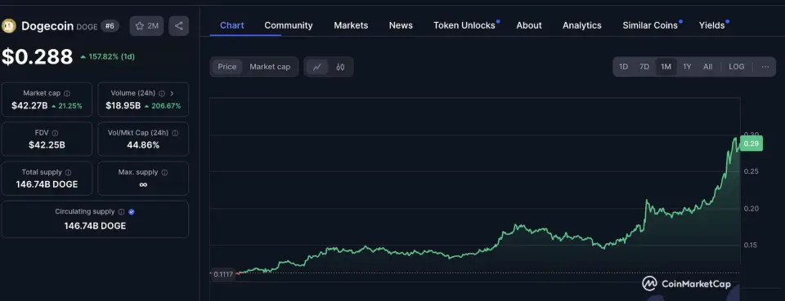Add Dogecoin to watchlist via star

[x=146, y=26]
